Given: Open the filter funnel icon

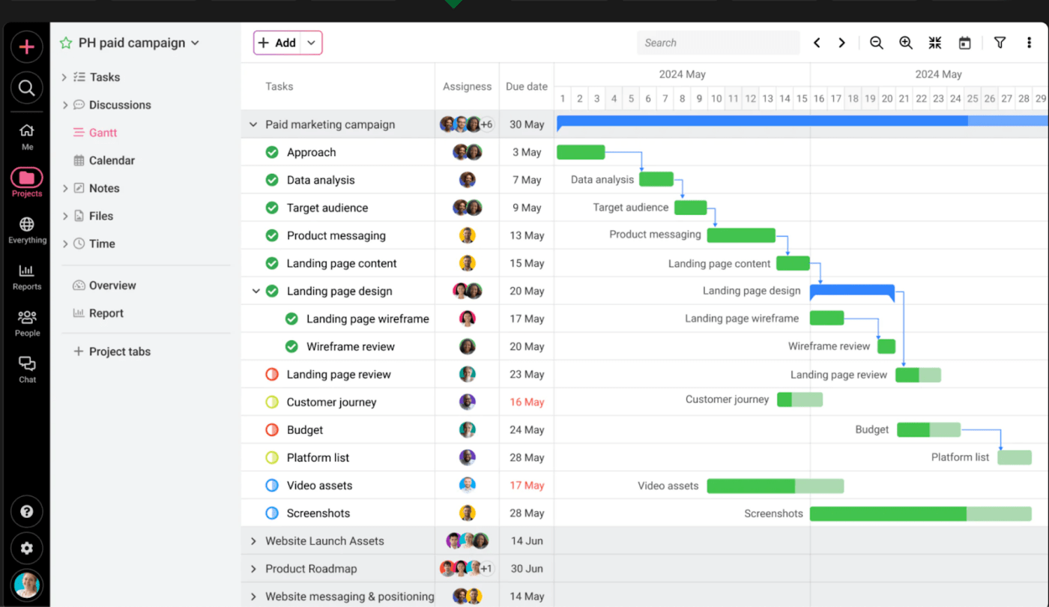Looking at the screenshot, I should coord(1000,43).
